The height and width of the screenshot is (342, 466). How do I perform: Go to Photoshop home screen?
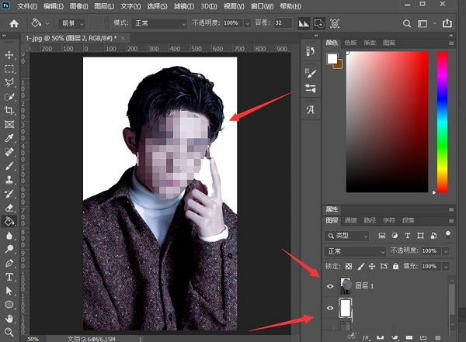click(x=14, y=23)
